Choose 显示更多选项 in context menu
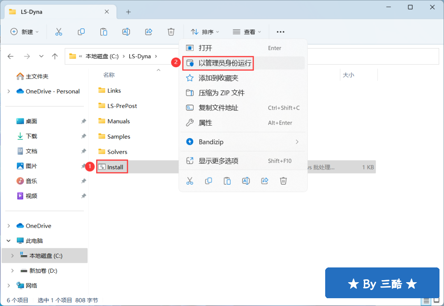444x306 pixels. pos(243,161)
